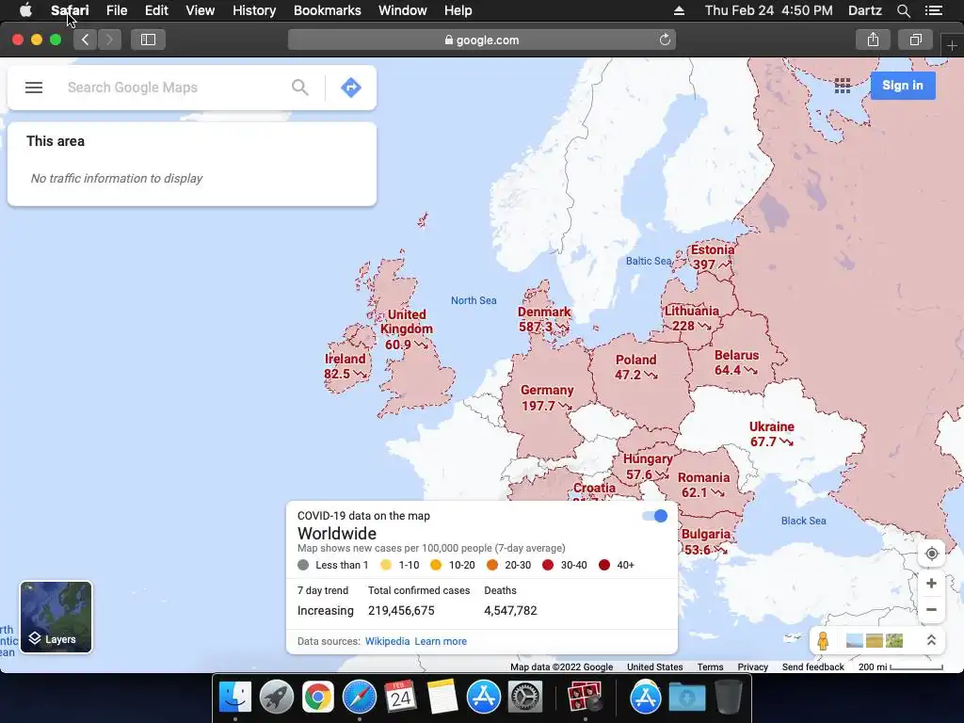The image size is (964, 723).
Task: Open the Window menu
Action: tap(403, 10)
